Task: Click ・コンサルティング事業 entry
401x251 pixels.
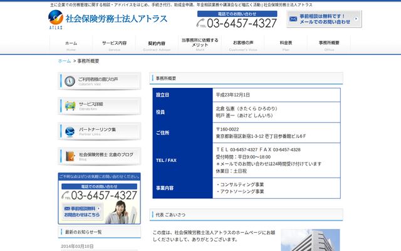Action: point(240,184)
